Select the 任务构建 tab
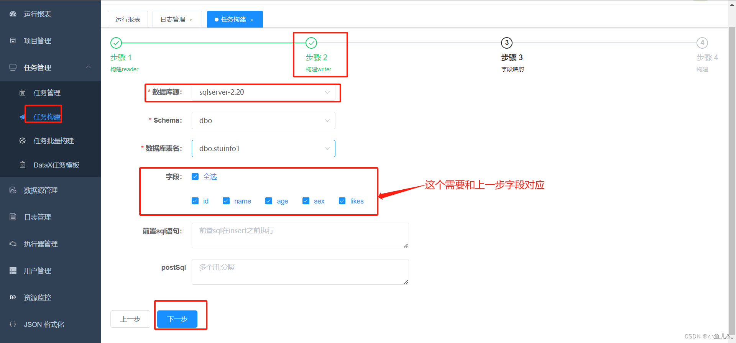Image resolution: width=736 pixels, height=343 pixels. (x=235, y=19)
